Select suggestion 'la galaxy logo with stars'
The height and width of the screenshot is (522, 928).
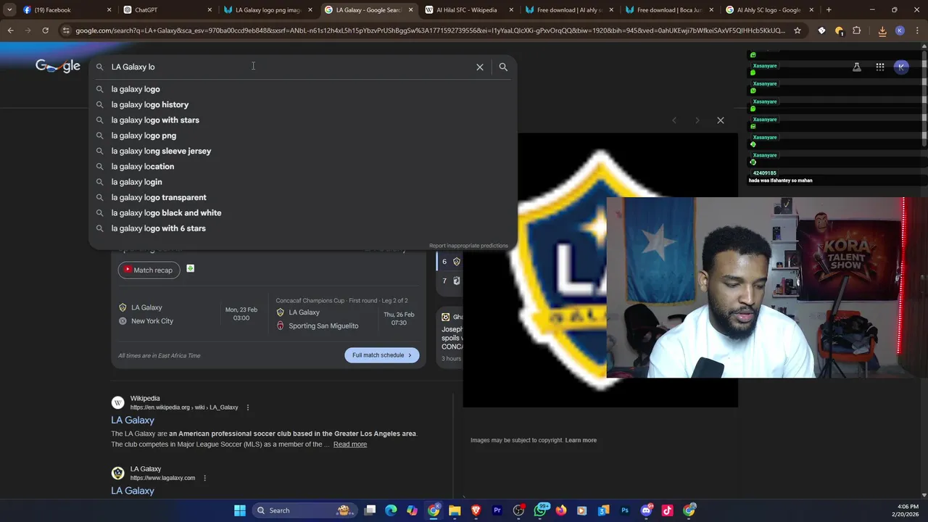point(303,120)
